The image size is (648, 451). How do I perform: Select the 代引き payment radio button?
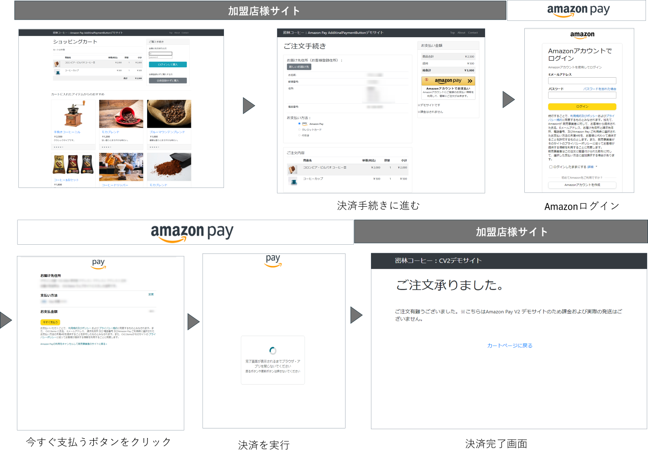pos(299,135)
